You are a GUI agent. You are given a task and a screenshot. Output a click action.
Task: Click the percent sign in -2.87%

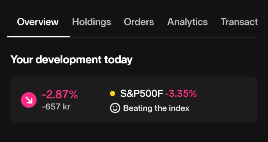[x=74, y=95]
